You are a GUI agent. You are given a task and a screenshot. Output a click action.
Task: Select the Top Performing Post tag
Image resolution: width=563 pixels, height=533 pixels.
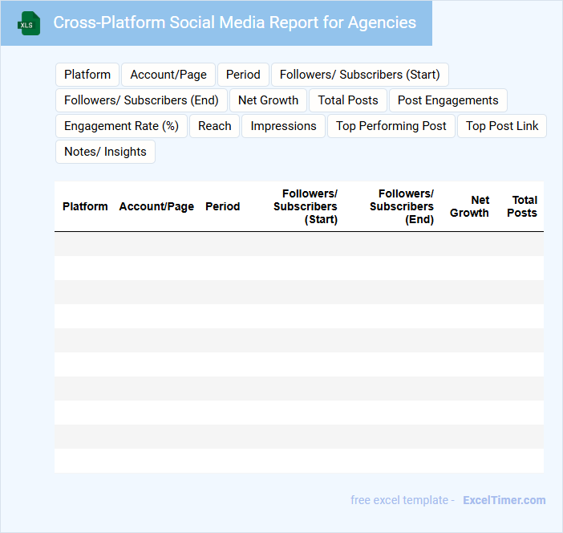pyautogui.click(x=391, y=126)
